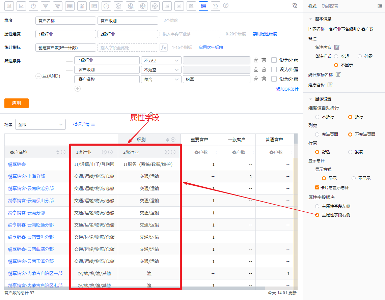Open 不为空 operator dropdown for 1级行业
This screenshot has height=300, width=385.
[x=161, y=60]
